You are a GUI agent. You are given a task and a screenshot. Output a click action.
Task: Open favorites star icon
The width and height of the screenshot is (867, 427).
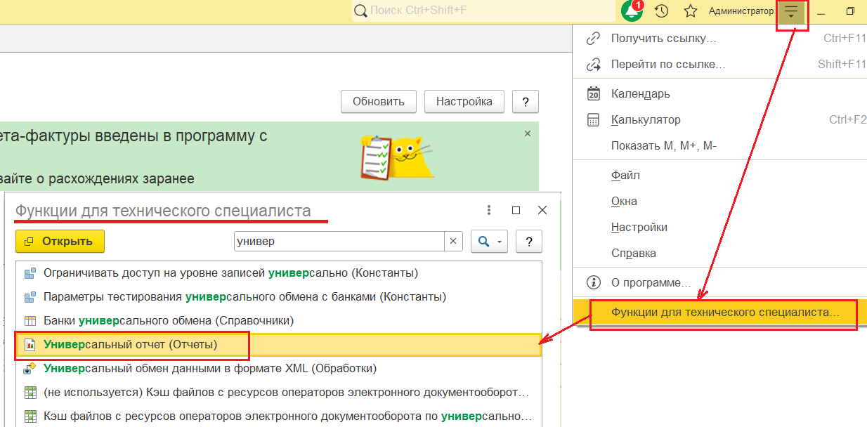tap(691, 11)
